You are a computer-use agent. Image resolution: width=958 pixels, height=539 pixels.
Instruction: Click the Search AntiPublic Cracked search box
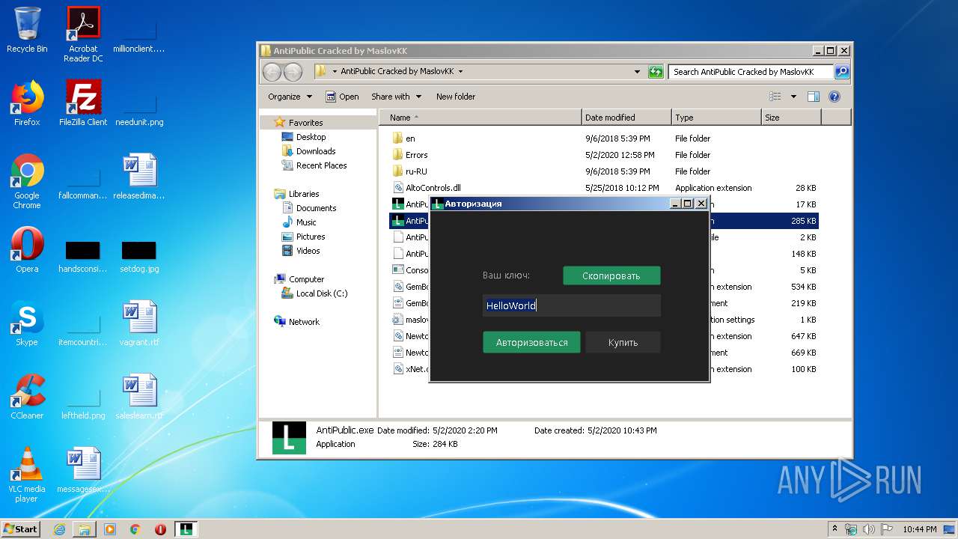tap(751, 72)
